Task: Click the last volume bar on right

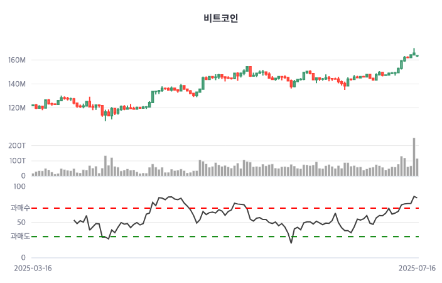Action: point(417,167)
